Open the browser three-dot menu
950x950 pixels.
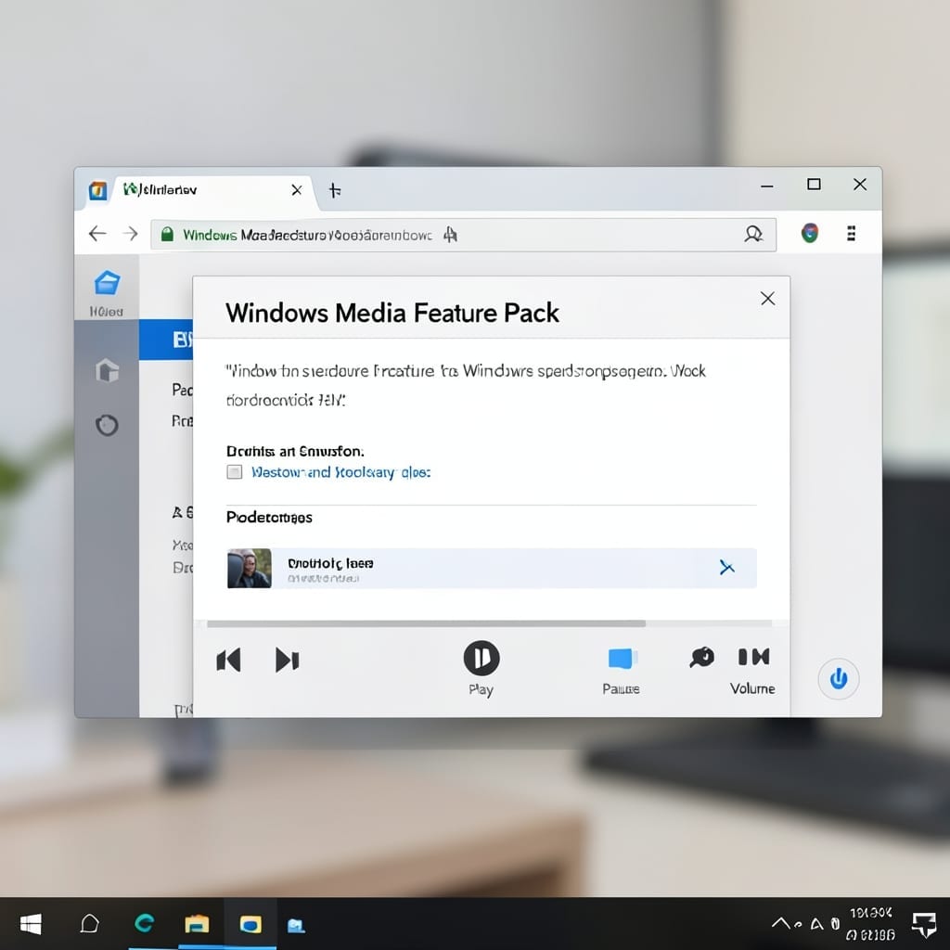tap(852, 233)
